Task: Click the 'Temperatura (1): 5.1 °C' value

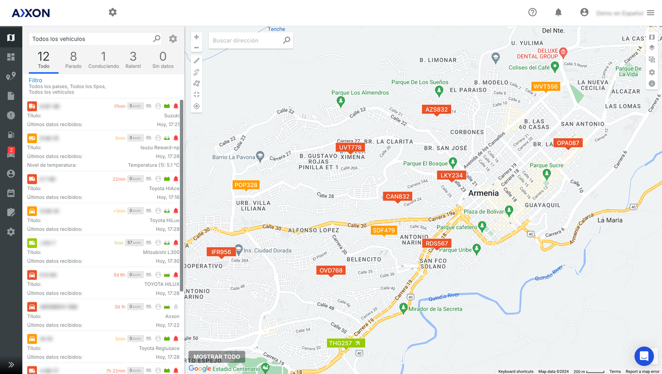Action: pyautogui.click(x=153, y=165)
